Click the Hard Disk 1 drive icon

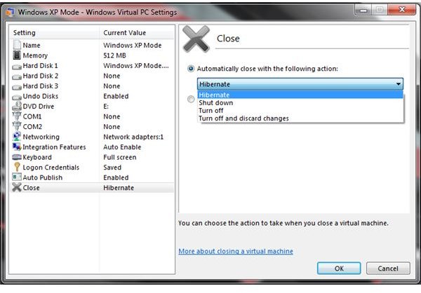click(17, 67)
